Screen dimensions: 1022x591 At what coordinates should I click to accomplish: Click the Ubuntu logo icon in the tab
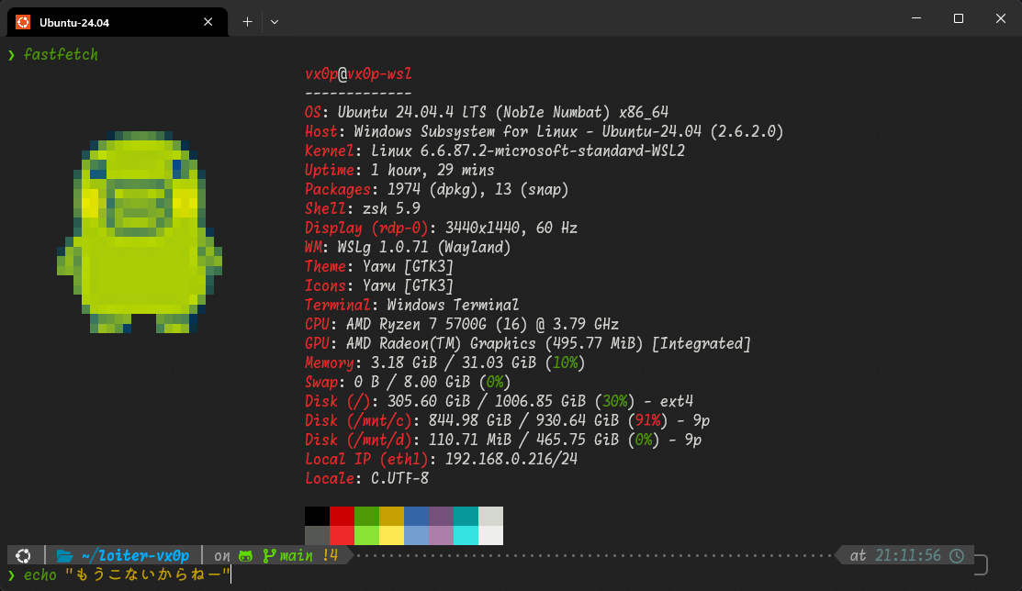point(23,22)
